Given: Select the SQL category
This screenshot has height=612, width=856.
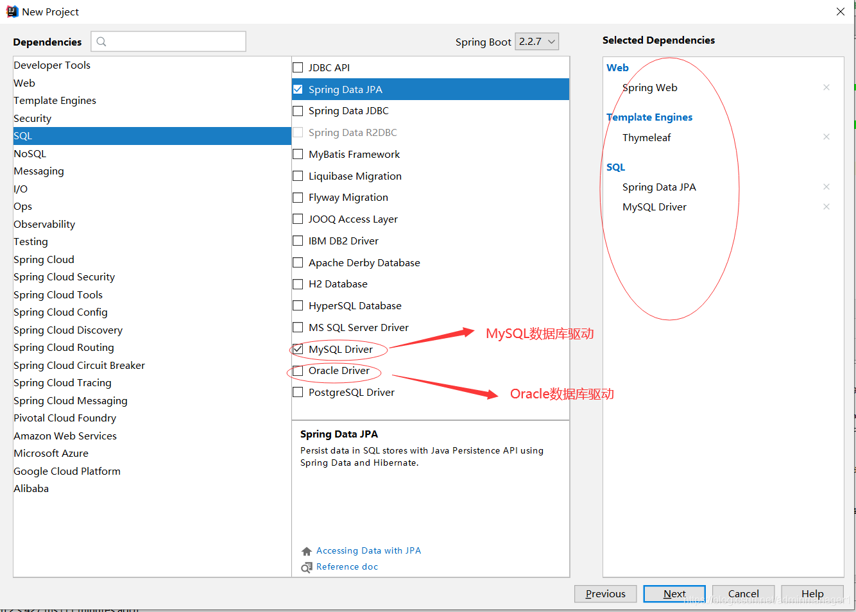Looking at the screenshot, I should coord(152,136).
